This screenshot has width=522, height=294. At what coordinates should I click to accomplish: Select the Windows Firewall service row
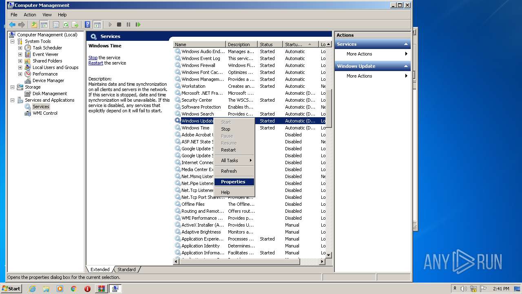(250, 65)
